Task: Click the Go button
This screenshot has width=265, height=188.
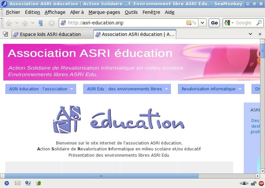Action: point(214,23)
